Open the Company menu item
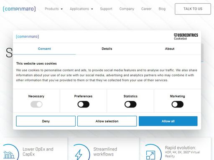This screenshot has height=160, width=214. pyautogui.click(x=127, y=9)
